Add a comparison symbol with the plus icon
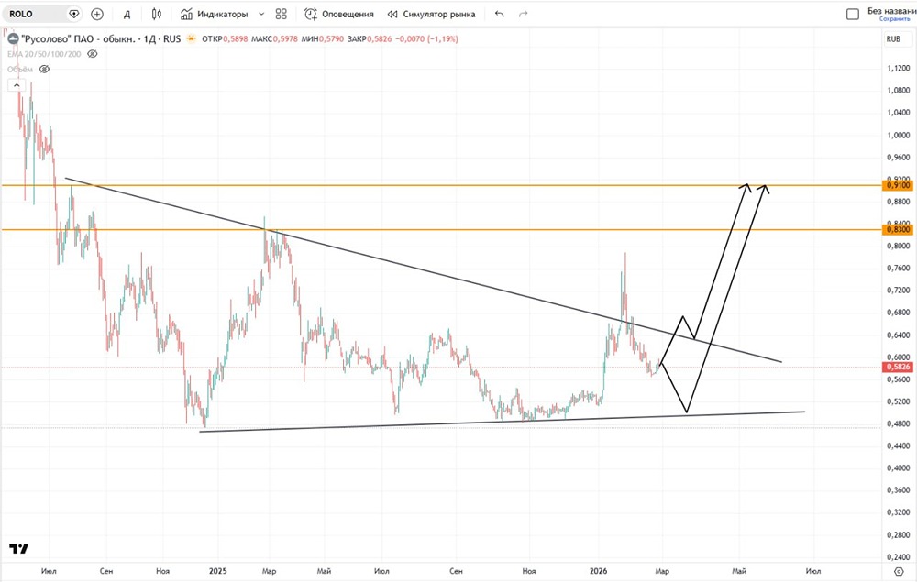This screenshot has width=917, height=582. pos(97,14)
